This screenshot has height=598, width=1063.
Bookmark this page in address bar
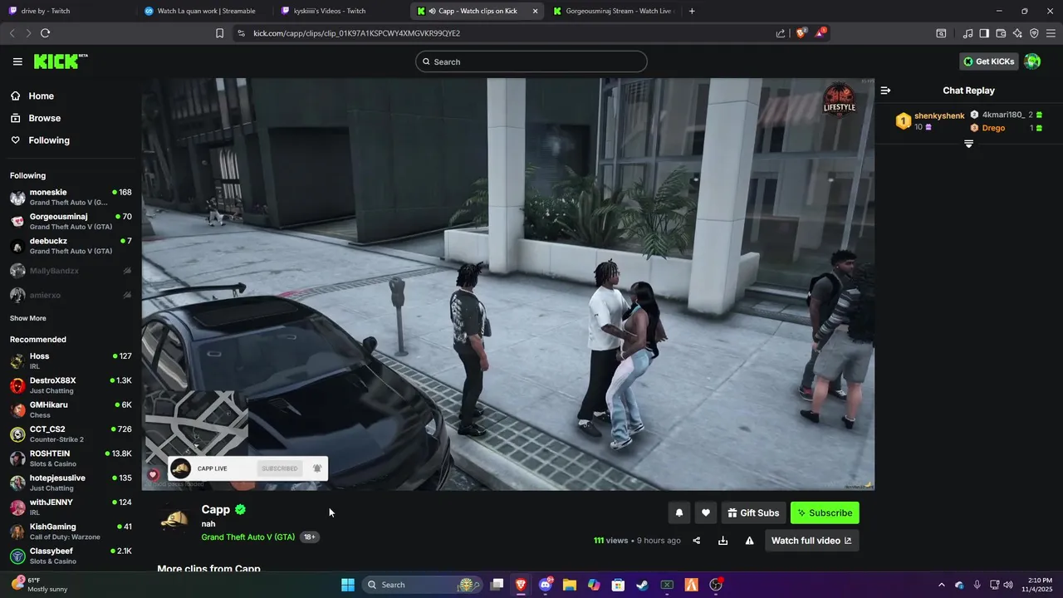(x=219, y=33)
